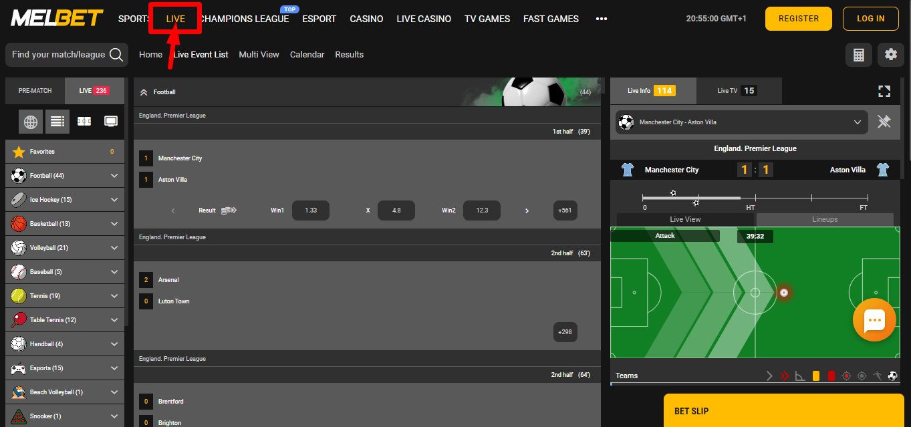Image resolution: width=911 pixels, height=427 pixels.
Task: Click the Volleyball sport icon
Action: 19,248
